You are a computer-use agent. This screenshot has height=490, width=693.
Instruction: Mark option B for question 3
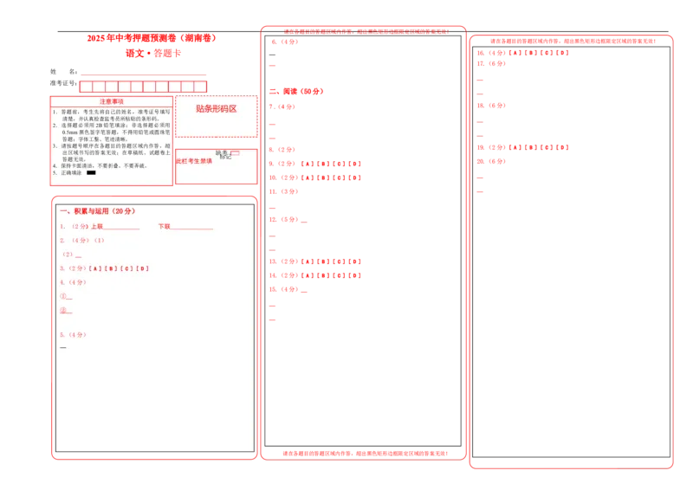[x=111, y=268]
